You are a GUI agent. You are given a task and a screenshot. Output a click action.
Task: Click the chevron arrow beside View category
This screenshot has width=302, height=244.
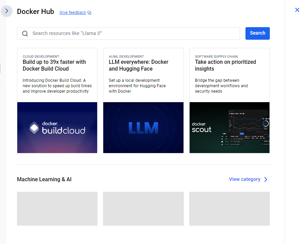pyautogui.click(x=266, y=180)
